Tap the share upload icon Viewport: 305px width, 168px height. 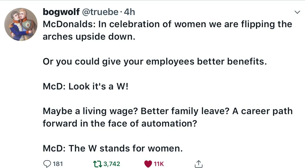pyautogui.click(x=199, y=164)
